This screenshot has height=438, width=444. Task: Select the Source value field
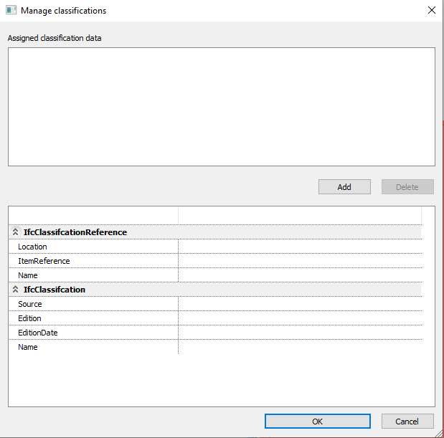tap(300, 304)
